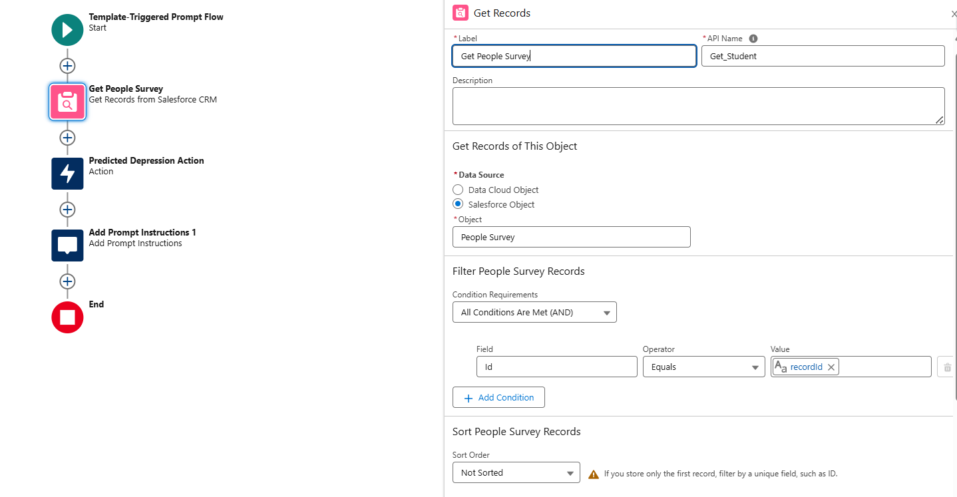
Task: Click the API Name info icon
Action: [753, 39]
